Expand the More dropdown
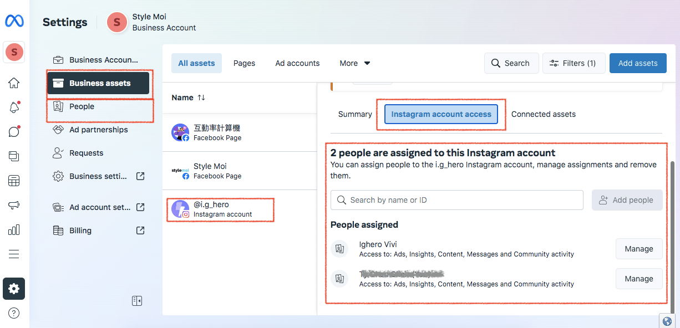680x328 pixels. coord(355,63)
